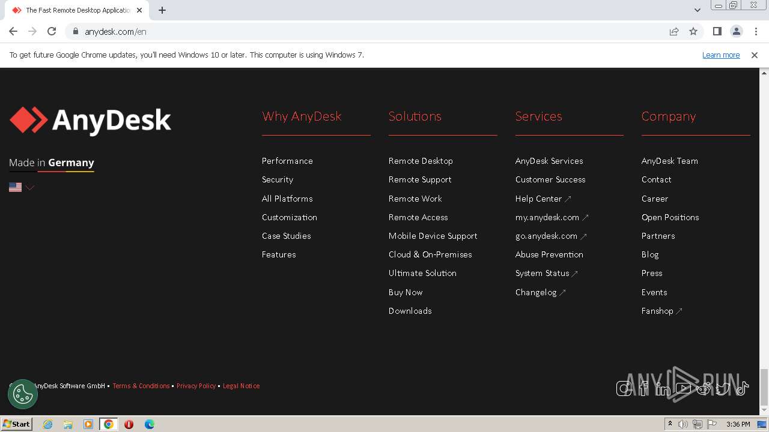The height and width of the screenshot is (432, 769).
Task: Open Downloads footer link
Action: point(410,311)
